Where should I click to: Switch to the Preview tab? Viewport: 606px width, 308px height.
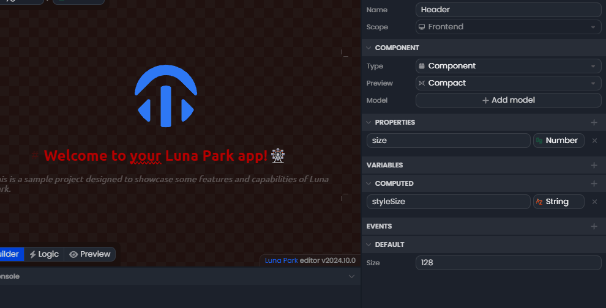[x=89, y=254]
